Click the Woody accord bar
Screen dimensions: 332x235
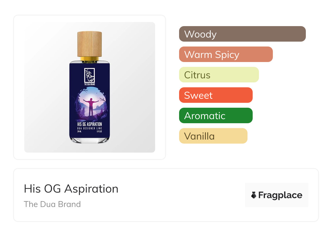242,34
